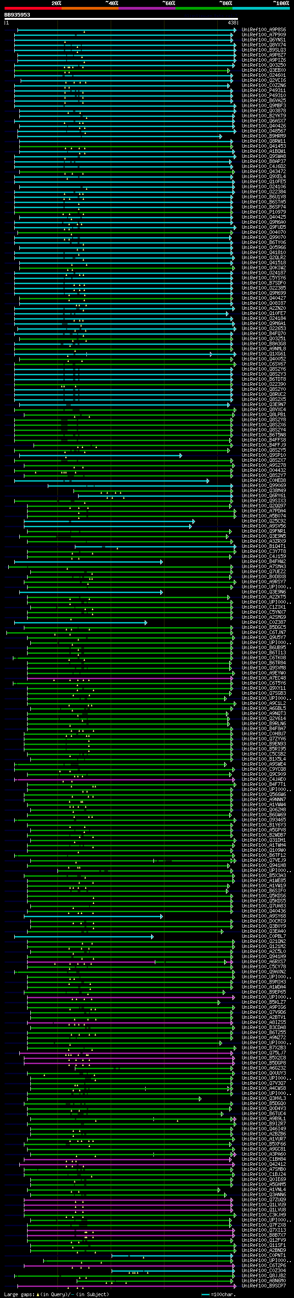Select the UniRef100_C0PNT1 label
Viewport: 294px width, 1298px height.
coord(263,1256)
